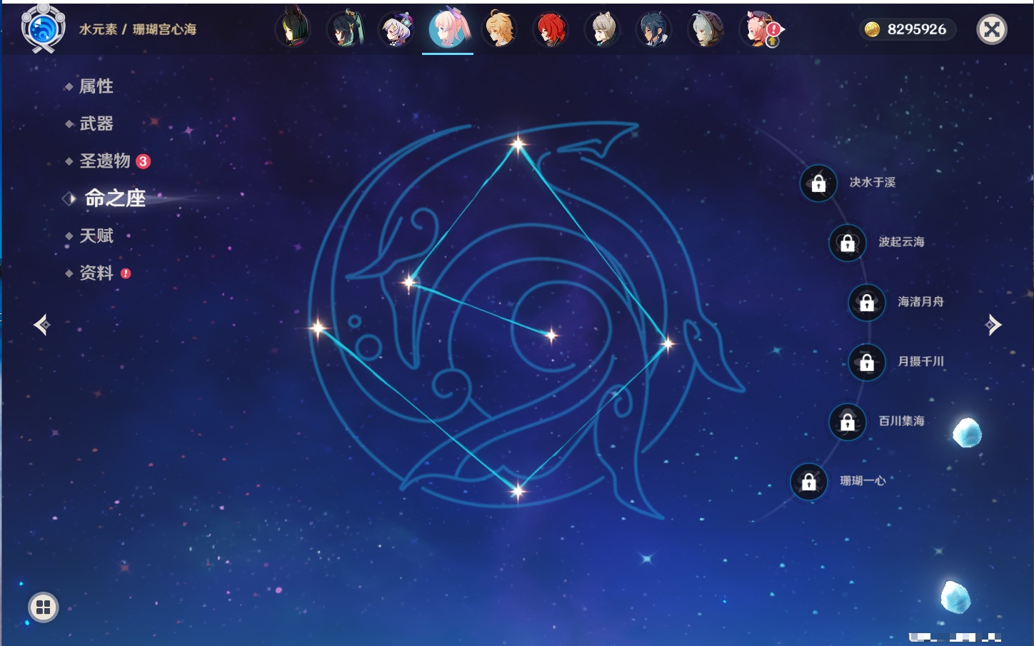Open the locked 百川集海 constellation node
The width and height of the screenshot is (1034, 646).
tap(848, 422)
